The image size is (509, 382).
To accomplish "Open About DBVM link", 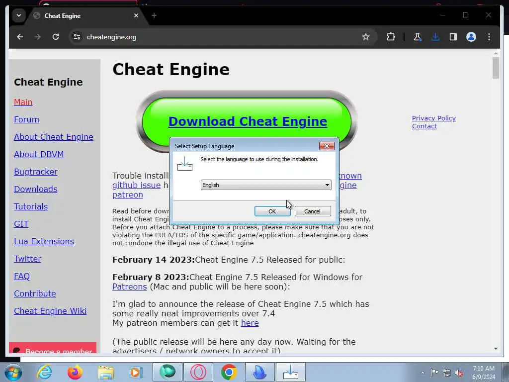I will click(39, 154).
